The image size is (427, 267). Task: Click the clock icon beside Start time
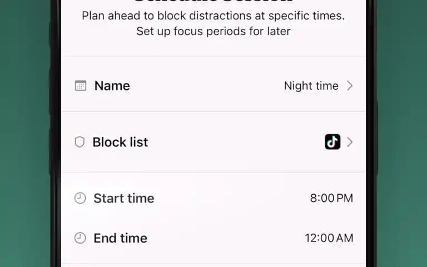pos(80,198)
